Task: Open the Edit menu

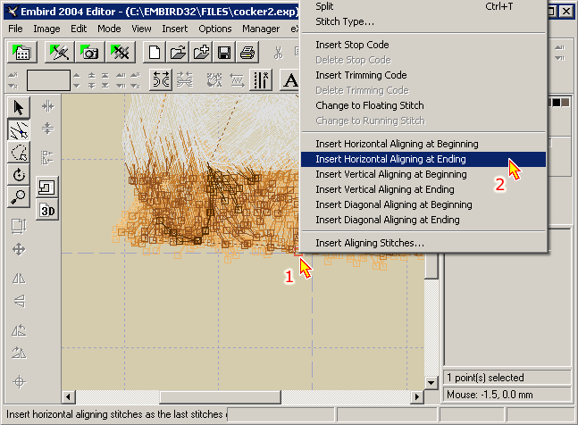Action: pyautogui.click(x=79, y=29)
